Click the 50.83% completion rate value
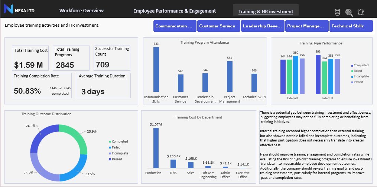This screenshot has width=377, height=187. pos(27,91)
